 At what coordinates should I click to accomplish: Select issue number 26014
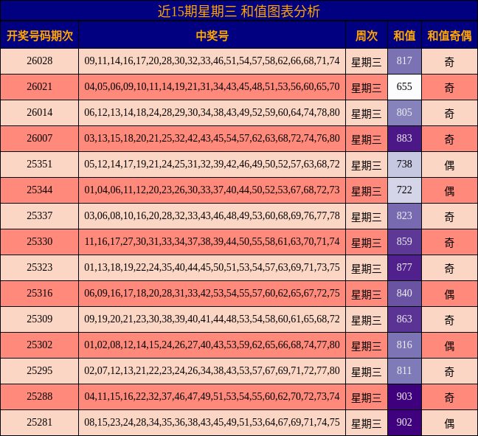tap(40, 113)
